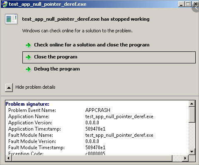
Task: Click the window title text test_app_null_pointer_deref.exe
Action: 48,4
